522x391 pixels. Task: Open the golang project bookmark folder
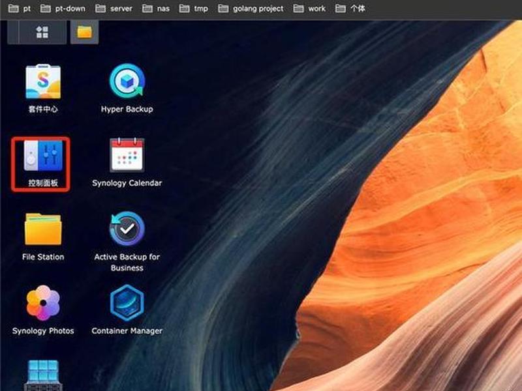251,8
